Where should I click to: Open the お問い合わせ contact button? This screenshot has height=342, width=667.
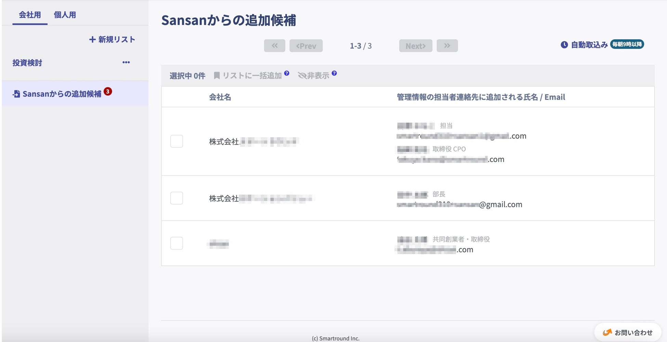click(627, 332)
